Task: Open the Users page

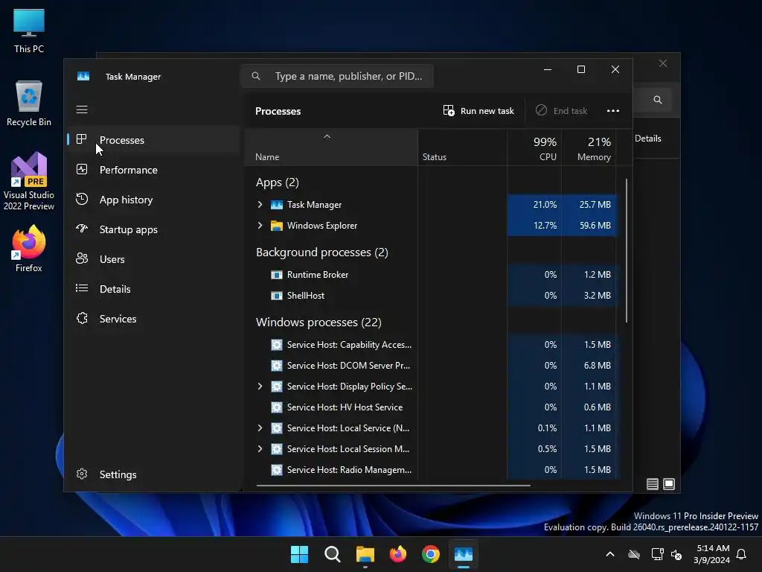Action: [x=153, y=259]
